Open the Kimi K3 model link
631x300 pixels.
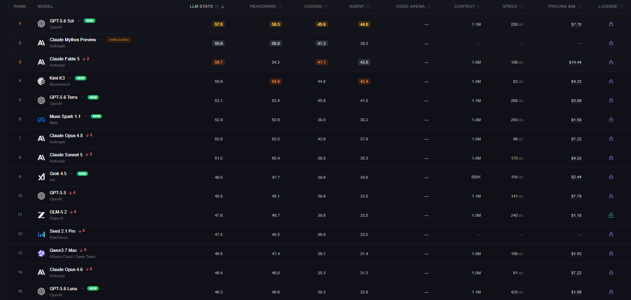click(x=57, y=78)
